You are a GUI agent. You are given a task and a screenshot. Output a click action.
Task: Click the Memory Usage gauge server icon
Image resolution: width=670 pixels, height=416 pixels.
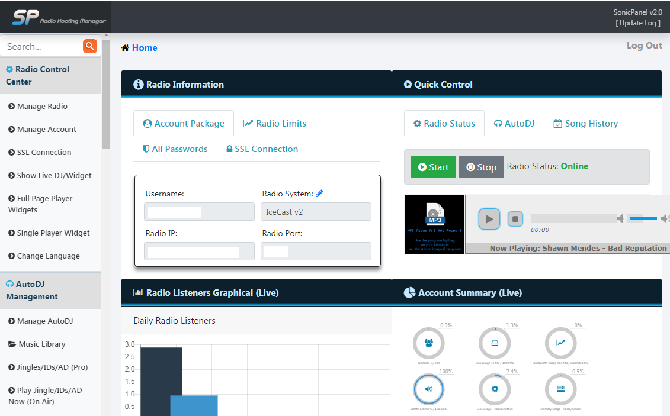(560, 389)
